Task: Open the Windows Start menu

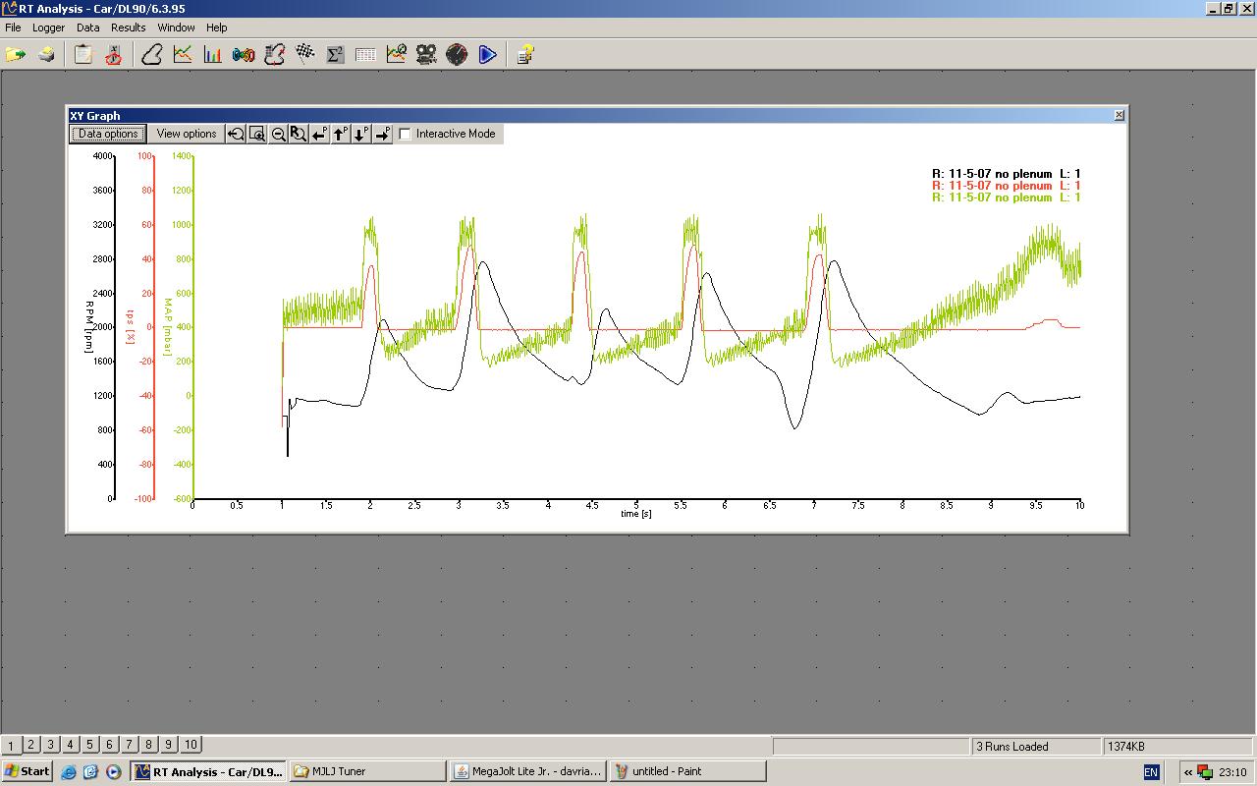Action: coord(27,771)
